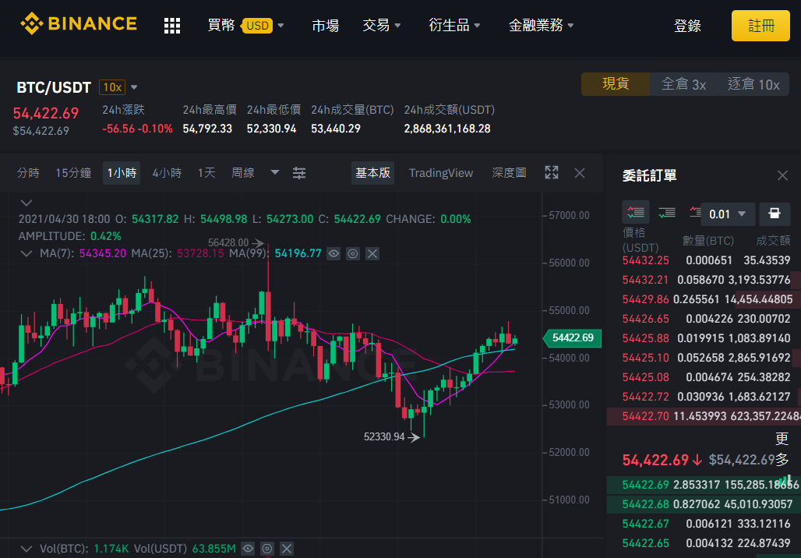Open more timeframe intervals dropdown arrow

(275, 173)
